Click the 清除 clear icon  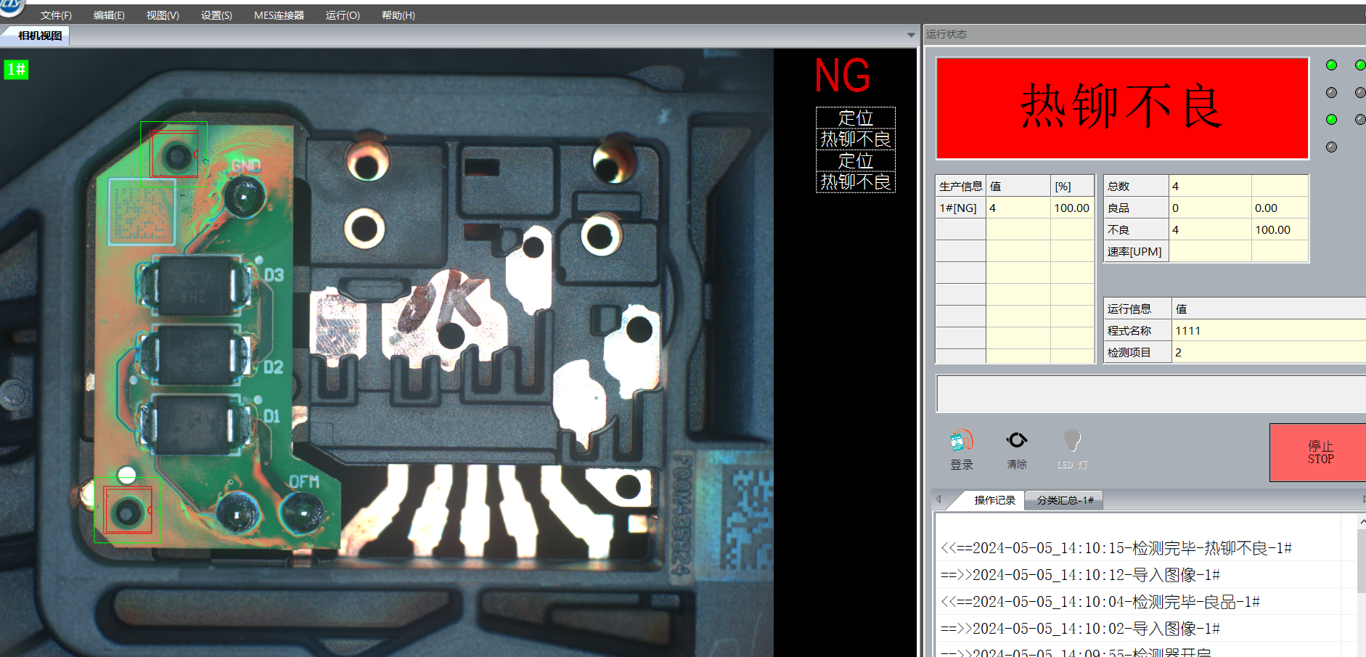click(1016, 440)
